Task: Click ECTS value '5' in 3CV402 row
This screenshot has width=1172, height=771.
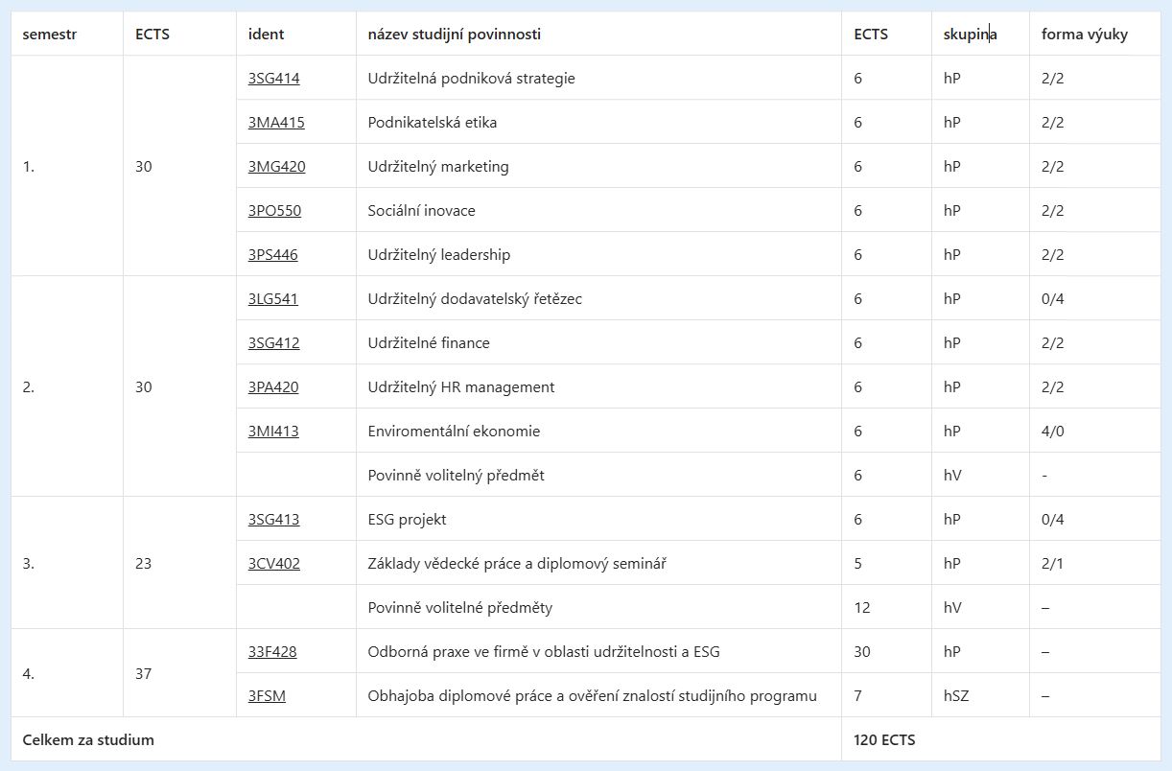Action: 857,564
